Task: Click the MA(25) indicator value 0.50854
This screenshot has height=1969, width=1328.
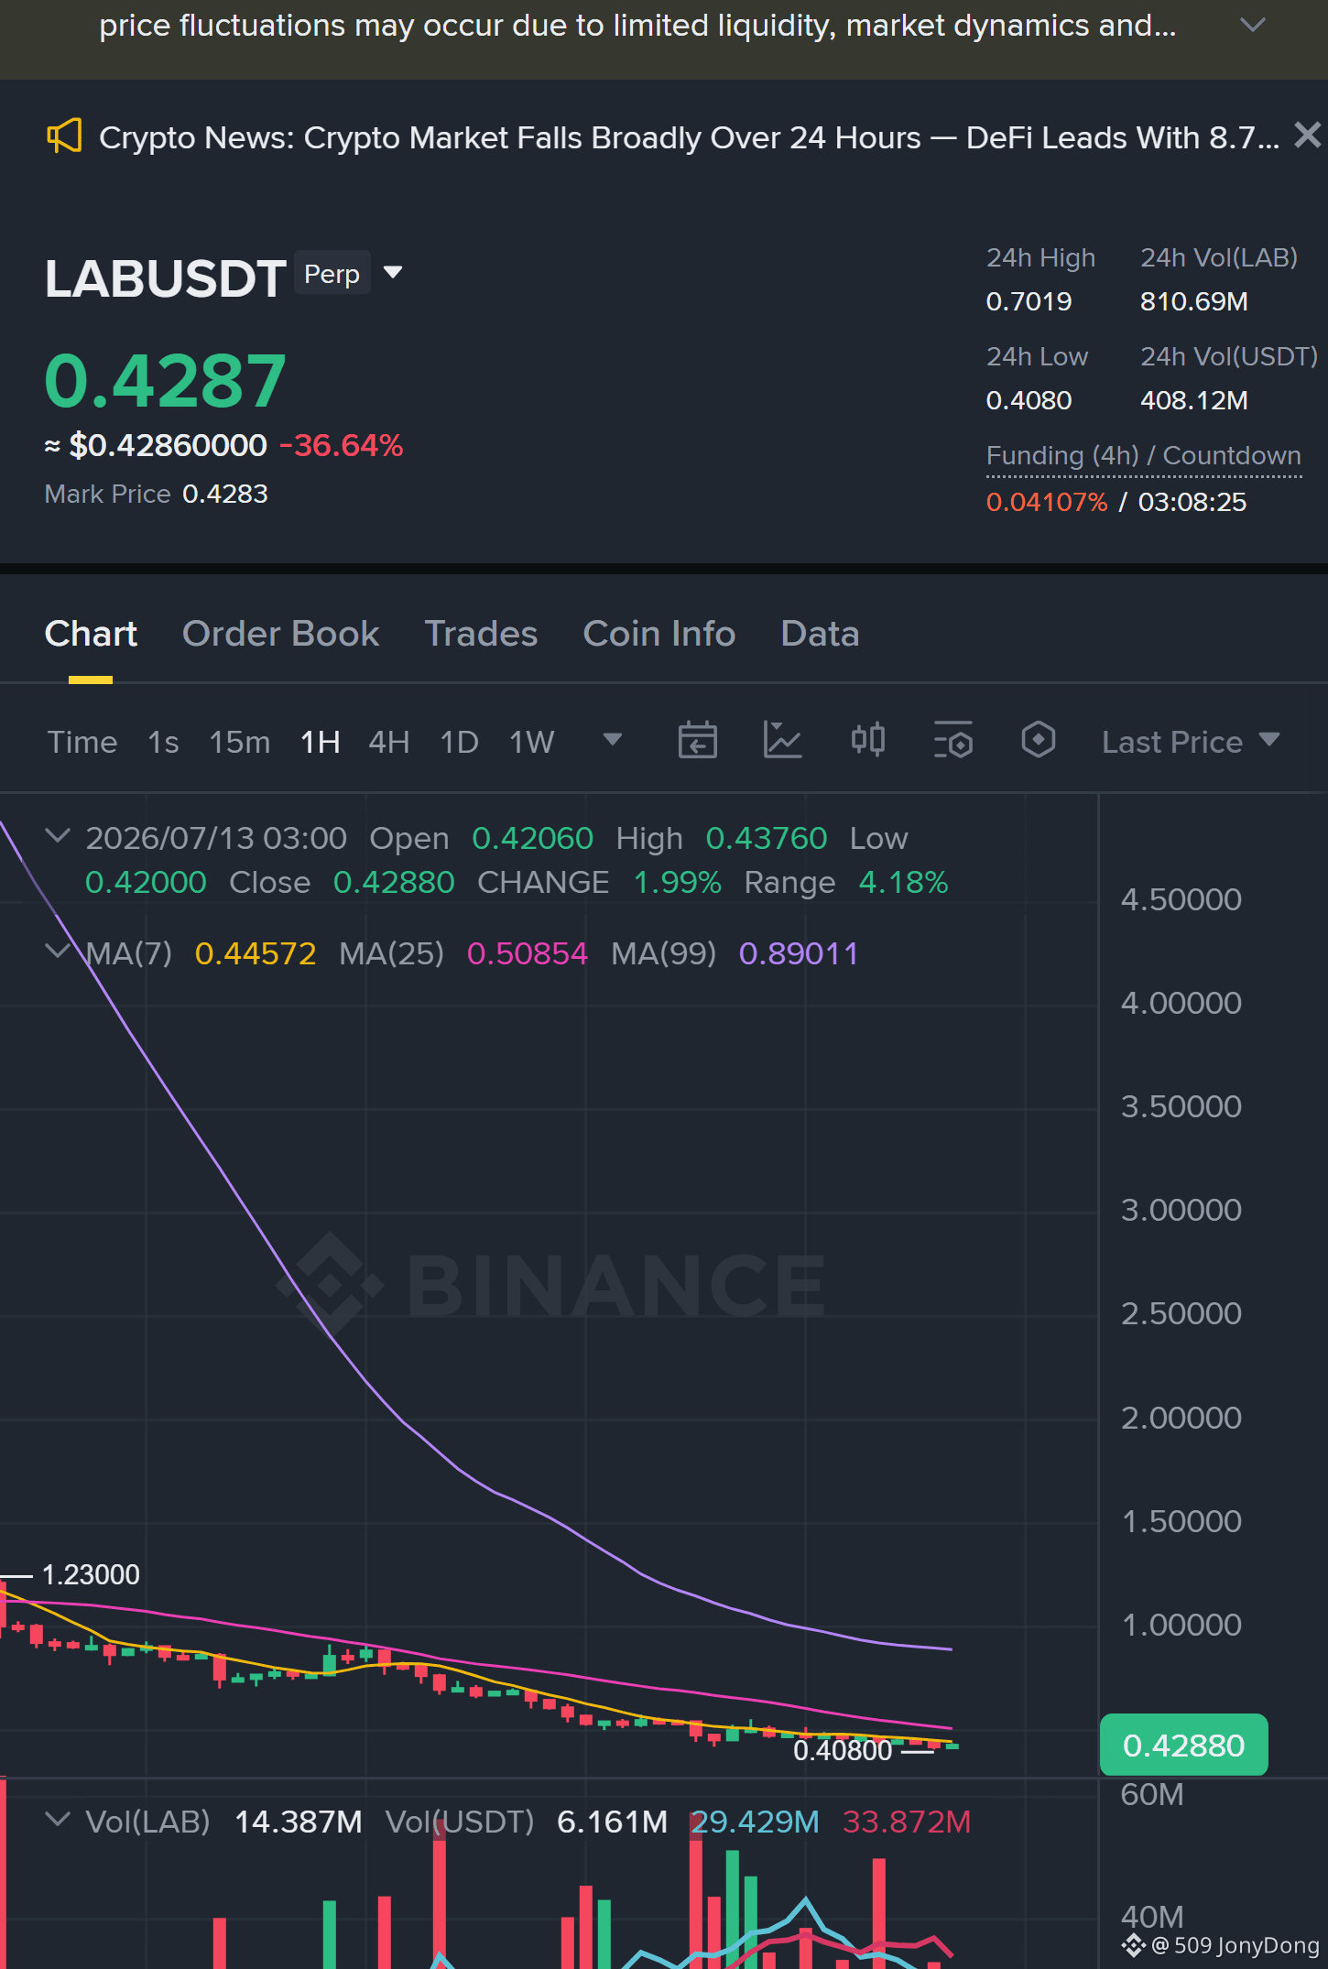Action: click(x=528, y=954)
